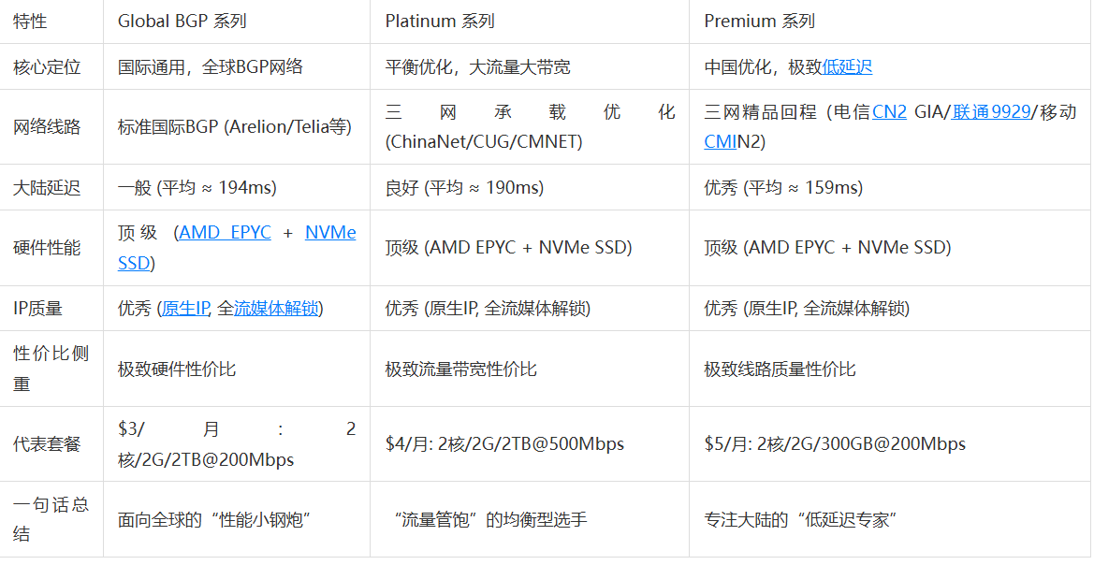
Task: Open the 低延迟 link in Premium column
Action: pos(847,67)
